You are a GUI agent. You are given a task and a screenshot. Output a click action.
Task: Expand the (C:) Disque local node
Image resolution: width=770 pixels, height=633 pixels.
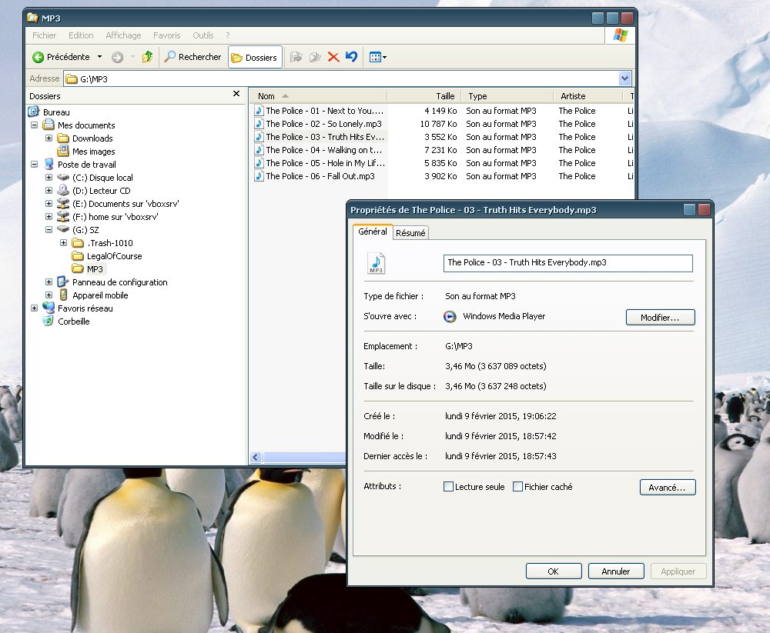[x=49, y=178]
